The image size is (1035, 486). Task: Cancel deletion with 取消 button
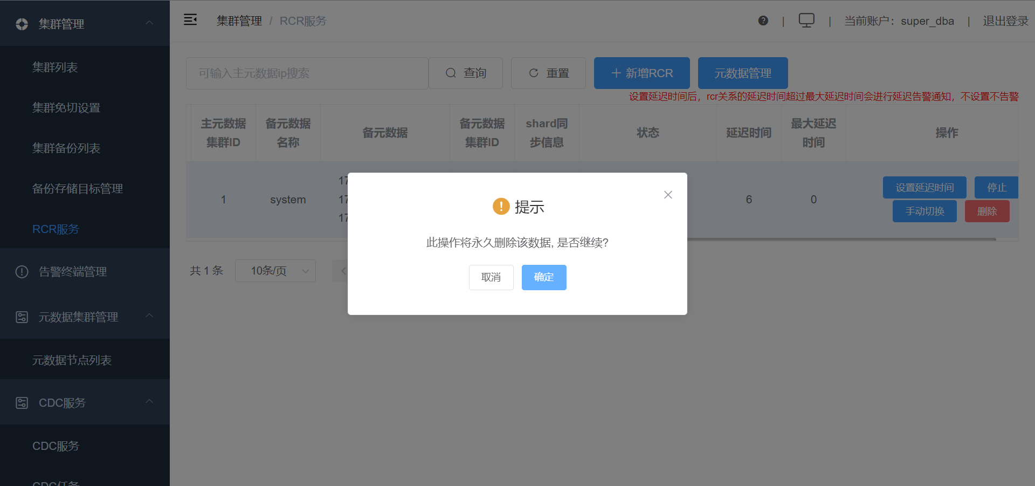tap(491, 277)
